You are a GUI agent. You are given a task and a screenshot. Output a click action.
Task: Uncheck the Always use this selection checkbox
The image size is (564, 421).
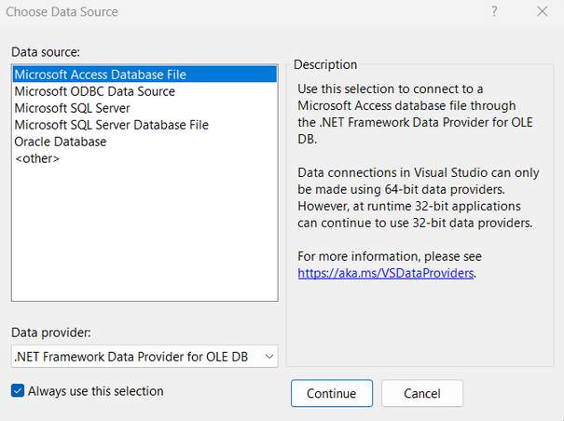tap(18, 391)
